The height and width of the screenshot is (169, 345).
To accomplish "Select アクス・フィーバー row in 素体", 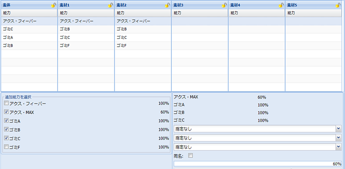I will pyautogui.click(x=29, y=21).
